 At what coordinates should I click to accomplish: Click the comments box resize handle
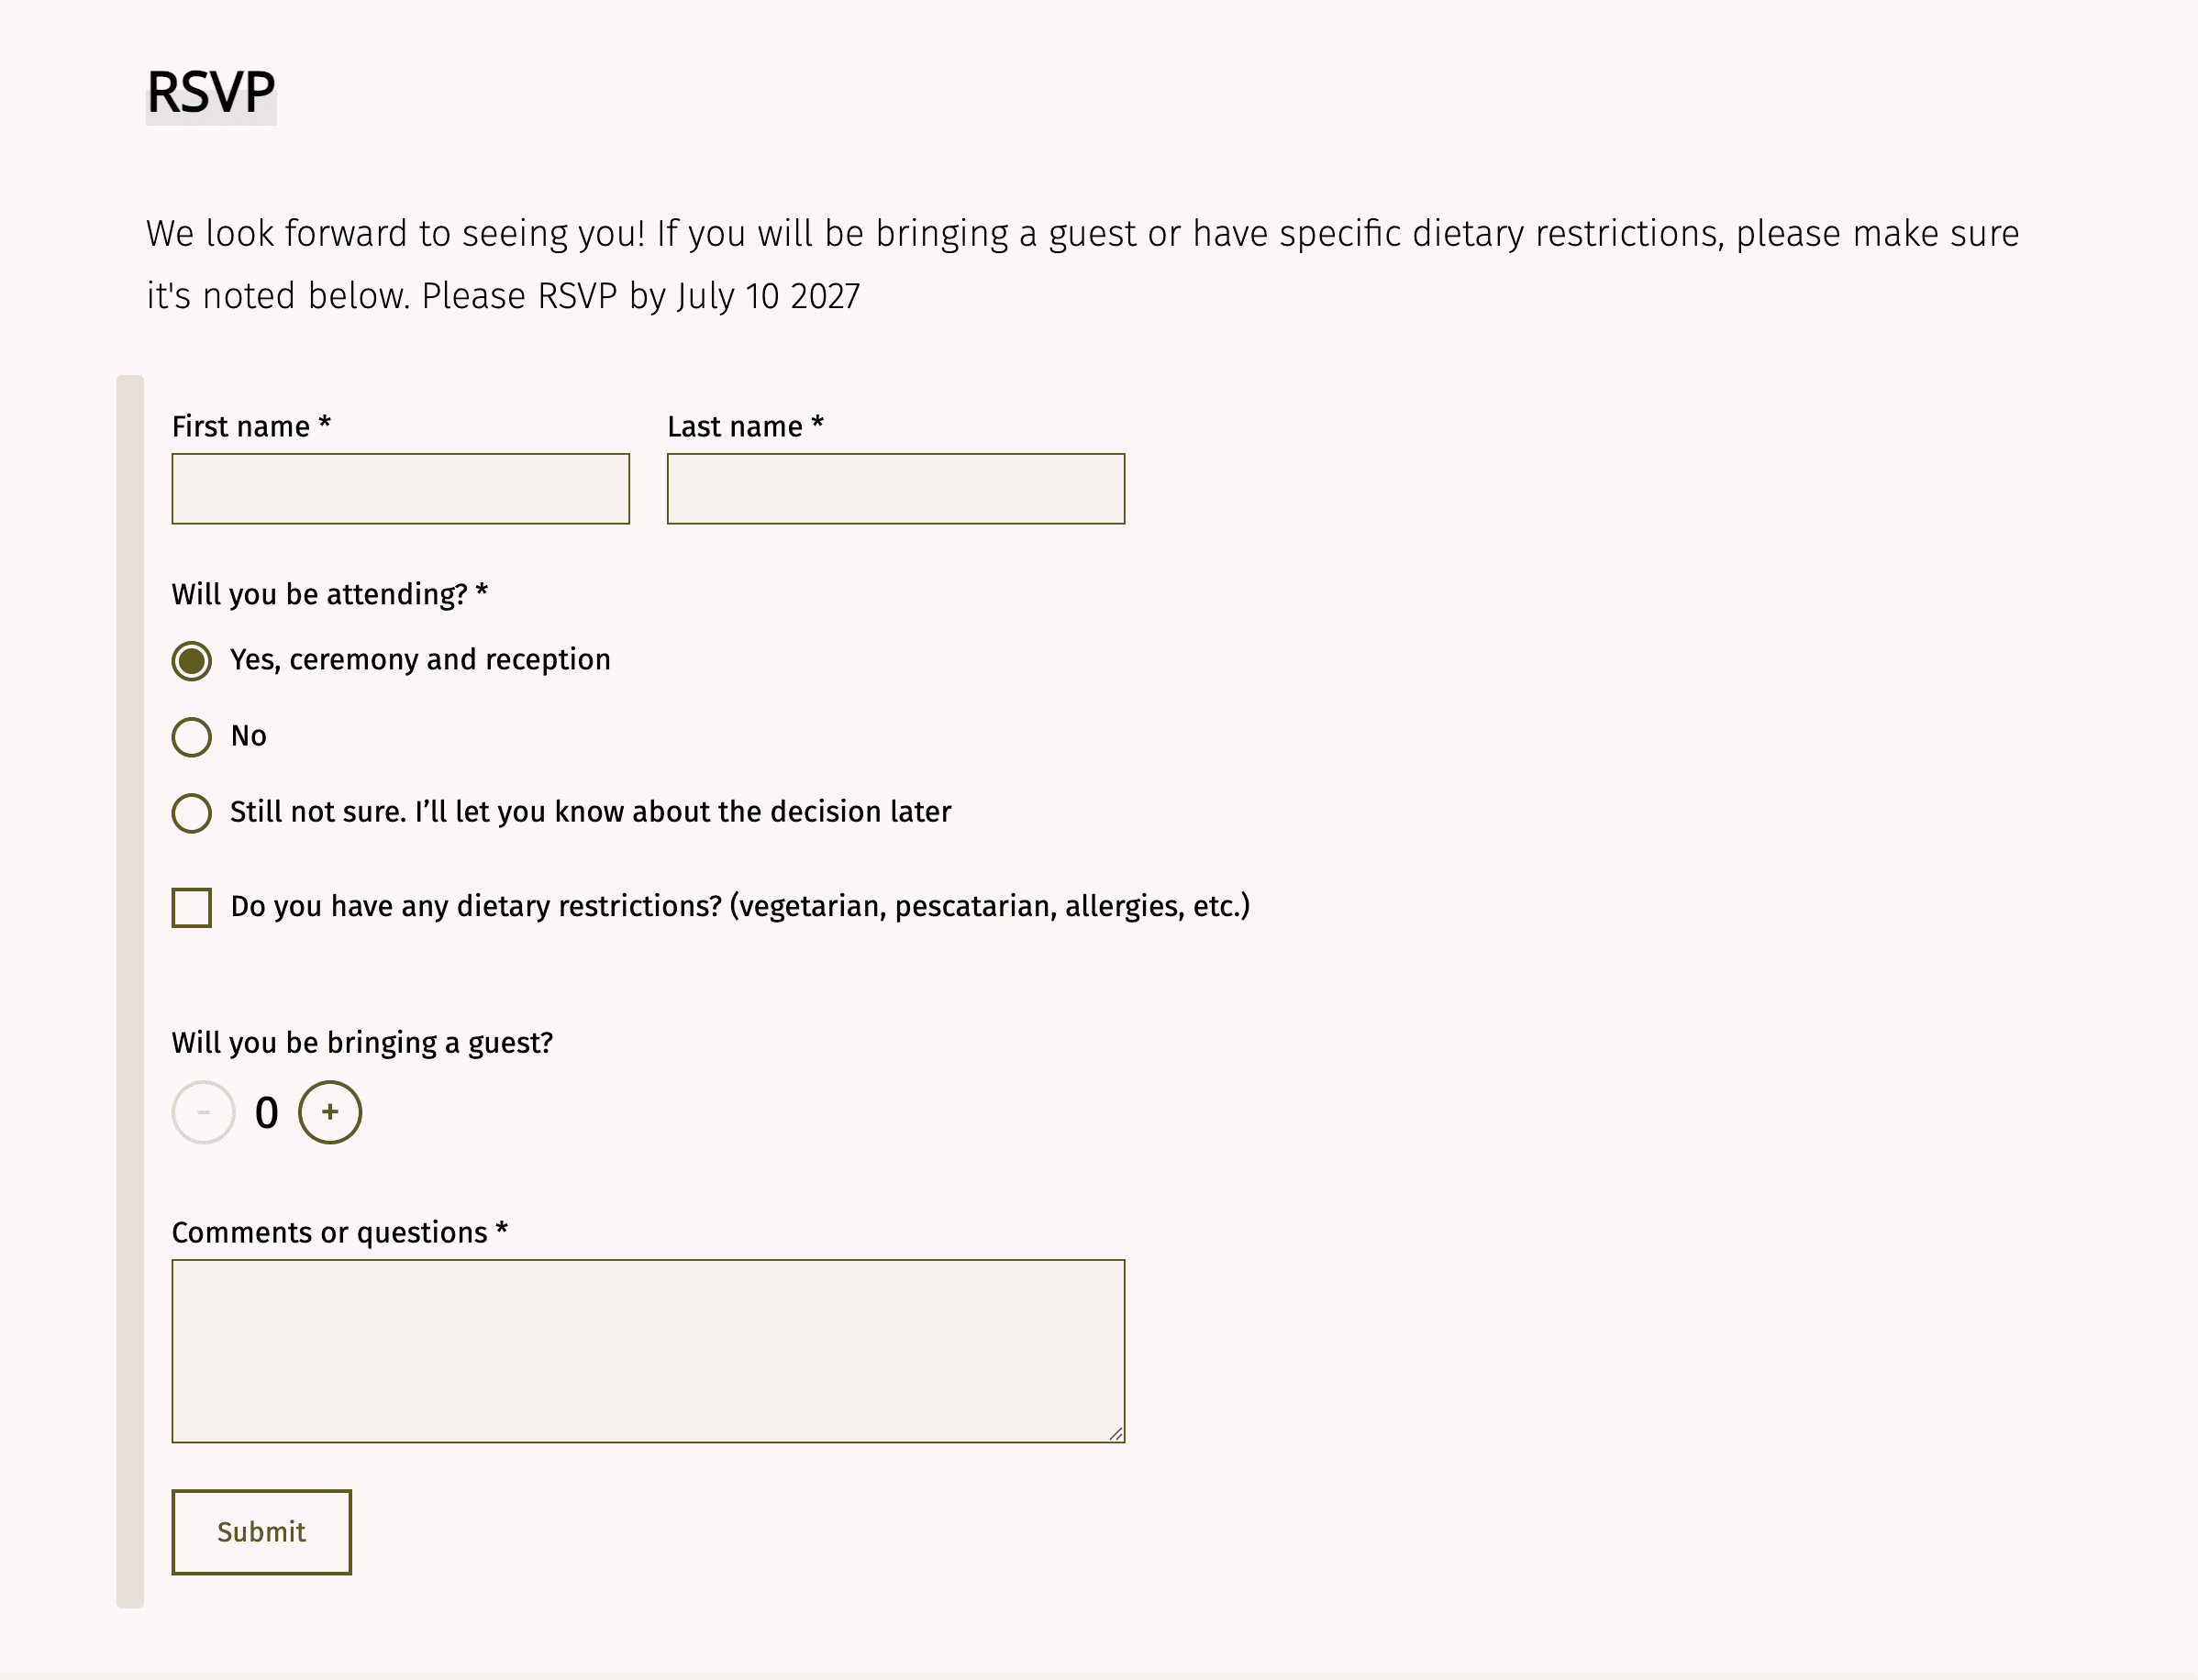pos(1116,1433)
